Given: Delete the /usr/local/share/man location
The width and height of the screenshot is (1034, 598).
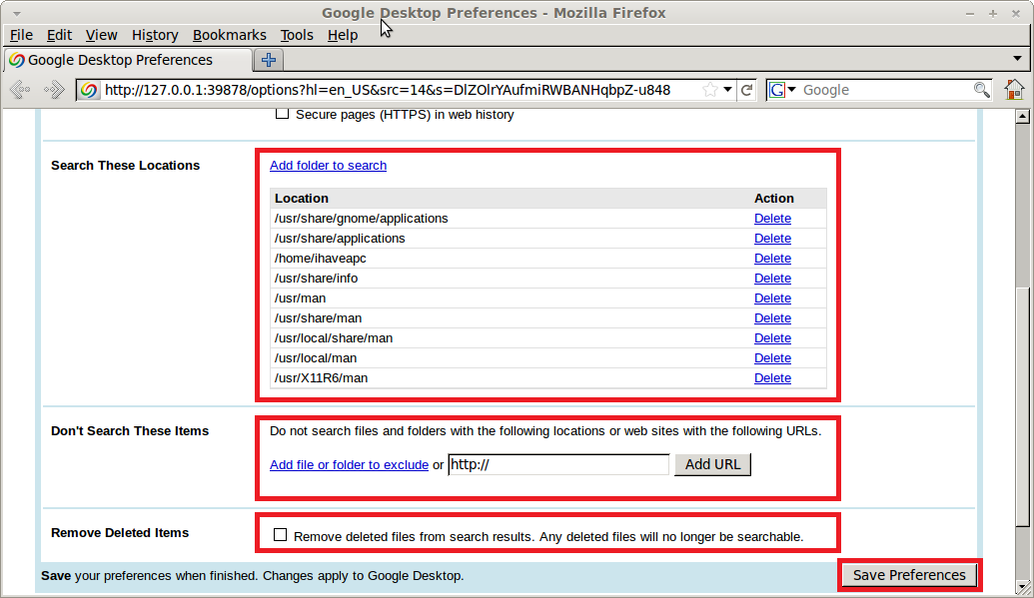Looking at the screenshot, I should point(772,338).
